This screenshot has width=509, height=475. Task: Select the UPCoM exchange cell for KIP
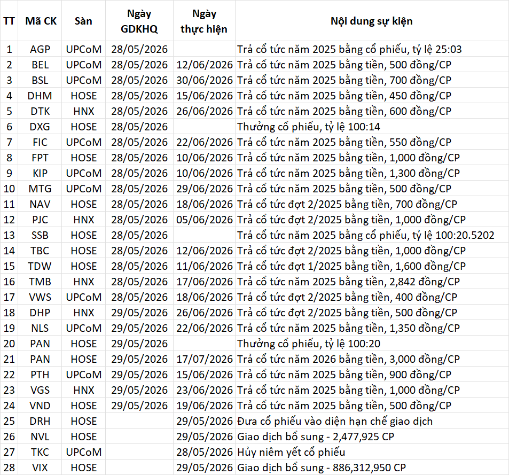pyautogui.click(x=83, y=173)
